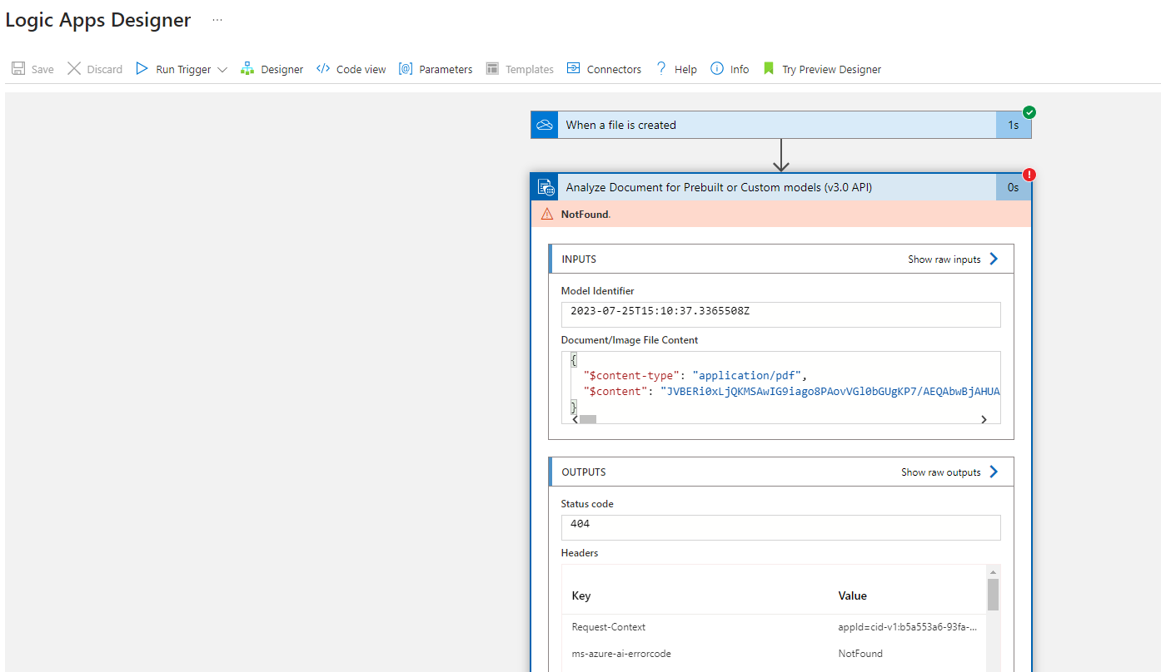Viewport: 1161px width, 672px height.
Task: Click the Run Trigger label
Action: tap(183, 70)
